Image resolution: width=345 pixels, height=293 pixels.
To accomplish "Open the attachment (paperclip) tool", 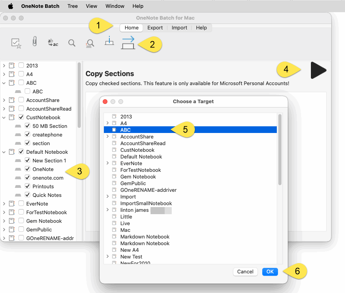I will pyautogui.click(x=34, y=42).
